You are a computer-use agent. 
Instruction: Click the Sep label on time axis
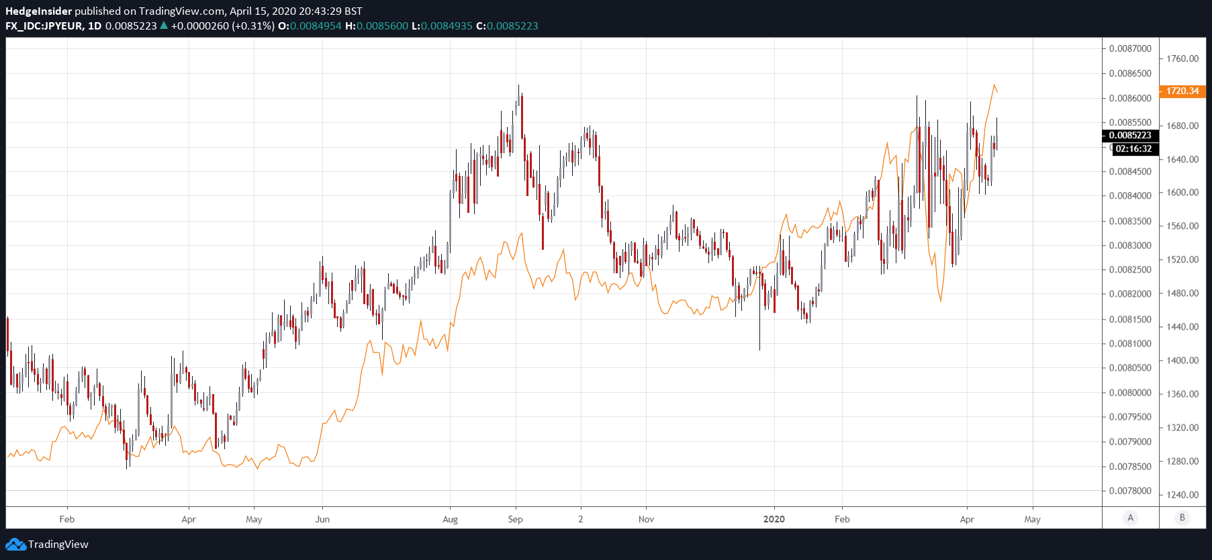515,519
